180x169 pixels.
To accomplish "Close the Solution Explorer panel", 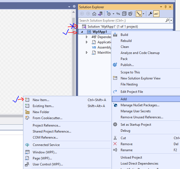I will [170, 7].
